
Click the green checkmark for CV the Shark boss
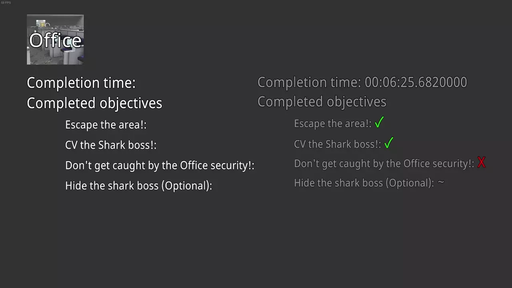pyautogui.click(x=389, y=143)
